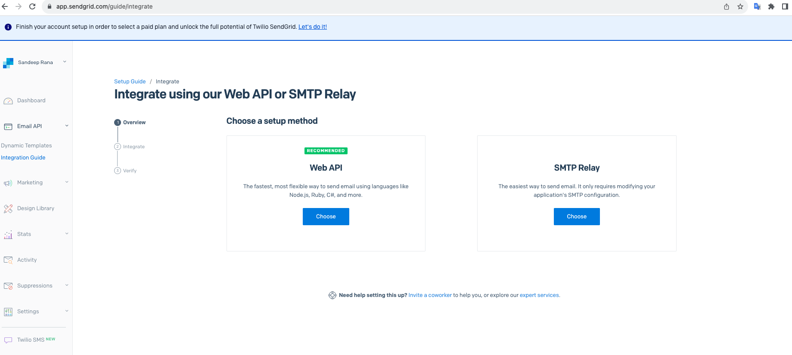The width and height of the screenshot is (792, 355).
Task: Open the Dashboard gauge icon
Action: [8, 101]
